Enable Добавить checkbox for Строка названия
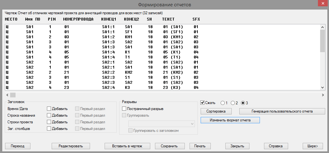329x153 pixels. click(49, 115)
